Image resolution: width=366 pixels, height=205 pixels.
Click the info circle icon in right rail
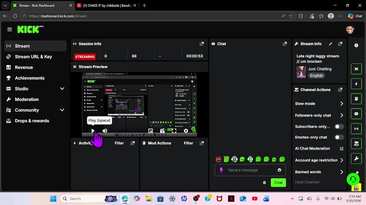(356, 46)
